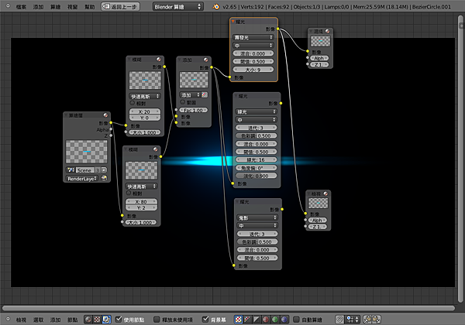Click the paste nodes icon in header

[377, 320]
